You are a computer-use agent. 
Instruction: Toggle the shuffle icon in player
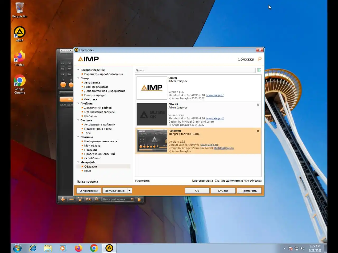coord(63,75)
